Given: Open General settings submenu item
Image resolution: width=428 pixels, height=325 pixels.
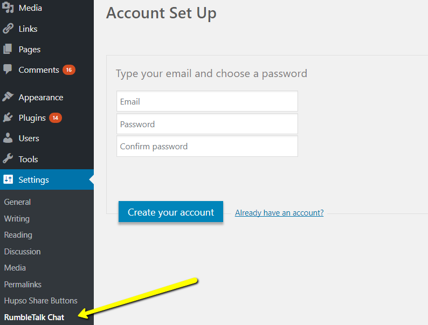Looking at the screenshot, I should pos(17,202).
